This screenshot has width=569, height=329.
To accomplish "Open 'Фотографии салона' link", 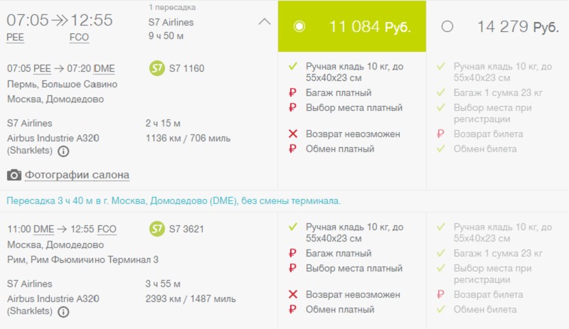I will click(77, 175).
